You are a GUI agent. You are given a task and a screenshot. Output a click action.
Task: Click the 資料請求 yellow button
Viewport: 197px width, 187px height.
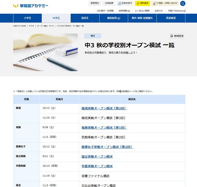(142, 3)
